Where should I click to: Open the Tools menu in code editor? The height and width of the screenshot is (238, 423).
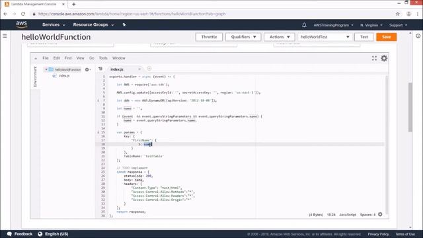(x=103, y=58)
